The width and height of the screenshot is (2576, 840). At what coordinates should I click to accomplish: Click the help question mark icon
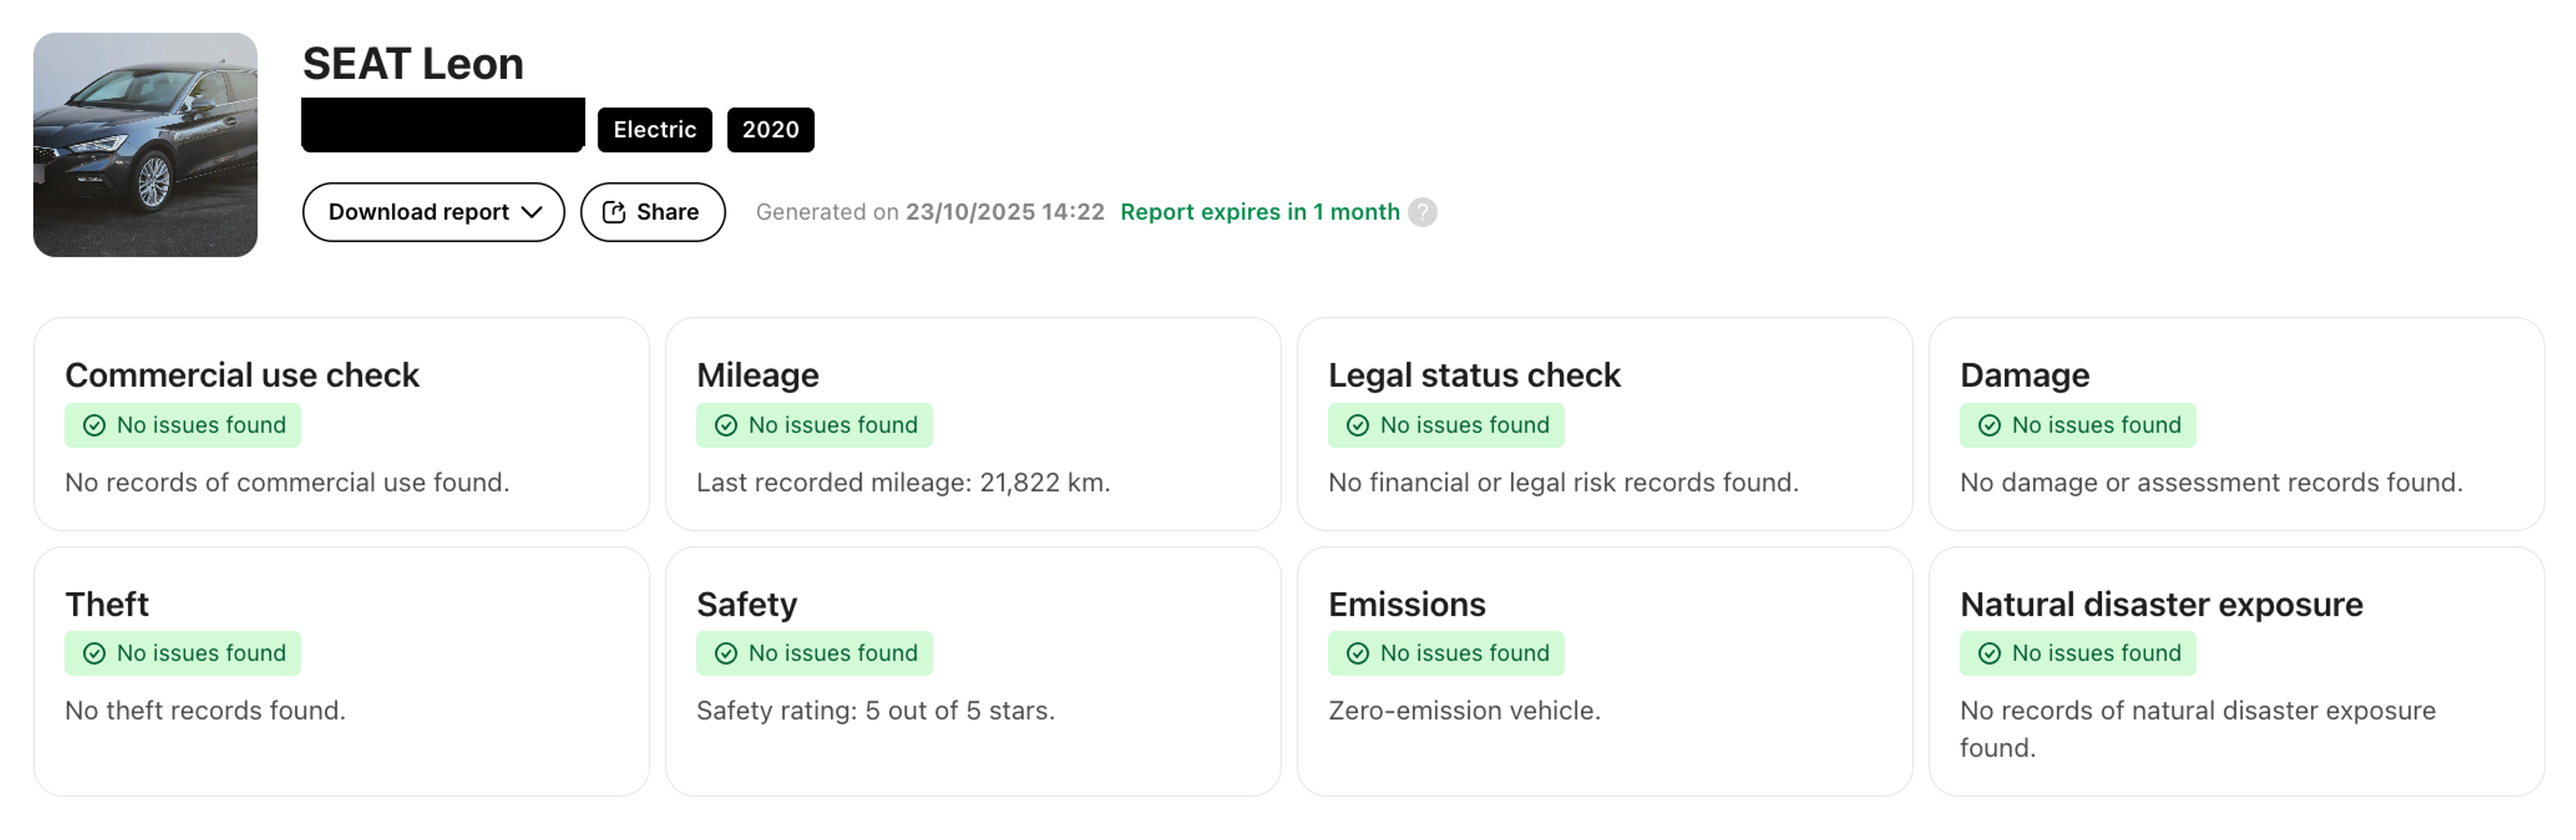1422,212
